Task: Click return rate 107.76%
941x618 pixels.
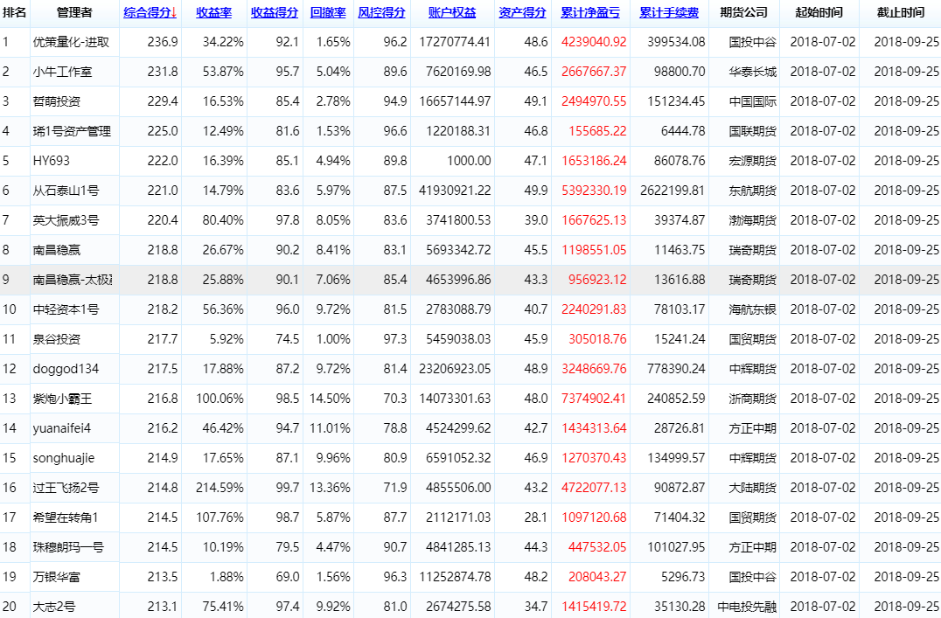Action: pos(220,517)
